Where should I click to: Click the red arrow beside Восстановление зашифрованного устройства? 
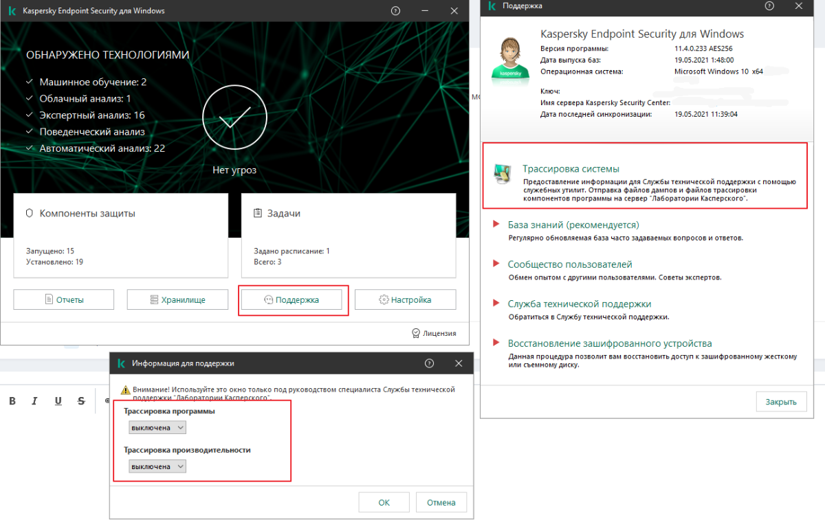click(496, 343)
